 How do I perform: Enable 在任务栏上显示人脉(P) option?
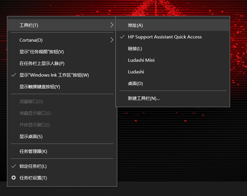pos(42,63)
